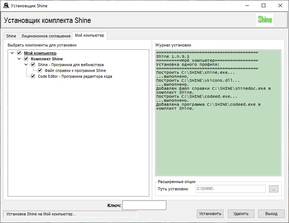Switch to the Shine tab
The height and width of the screenshot is (223, 289).
click(11, 36)
